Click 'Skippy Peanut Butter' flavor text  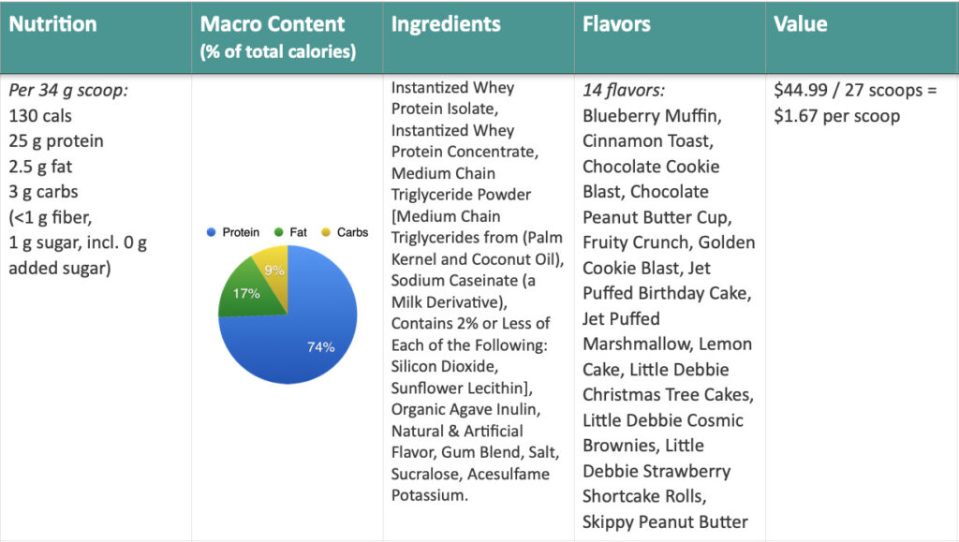click(x=665, y=521)
